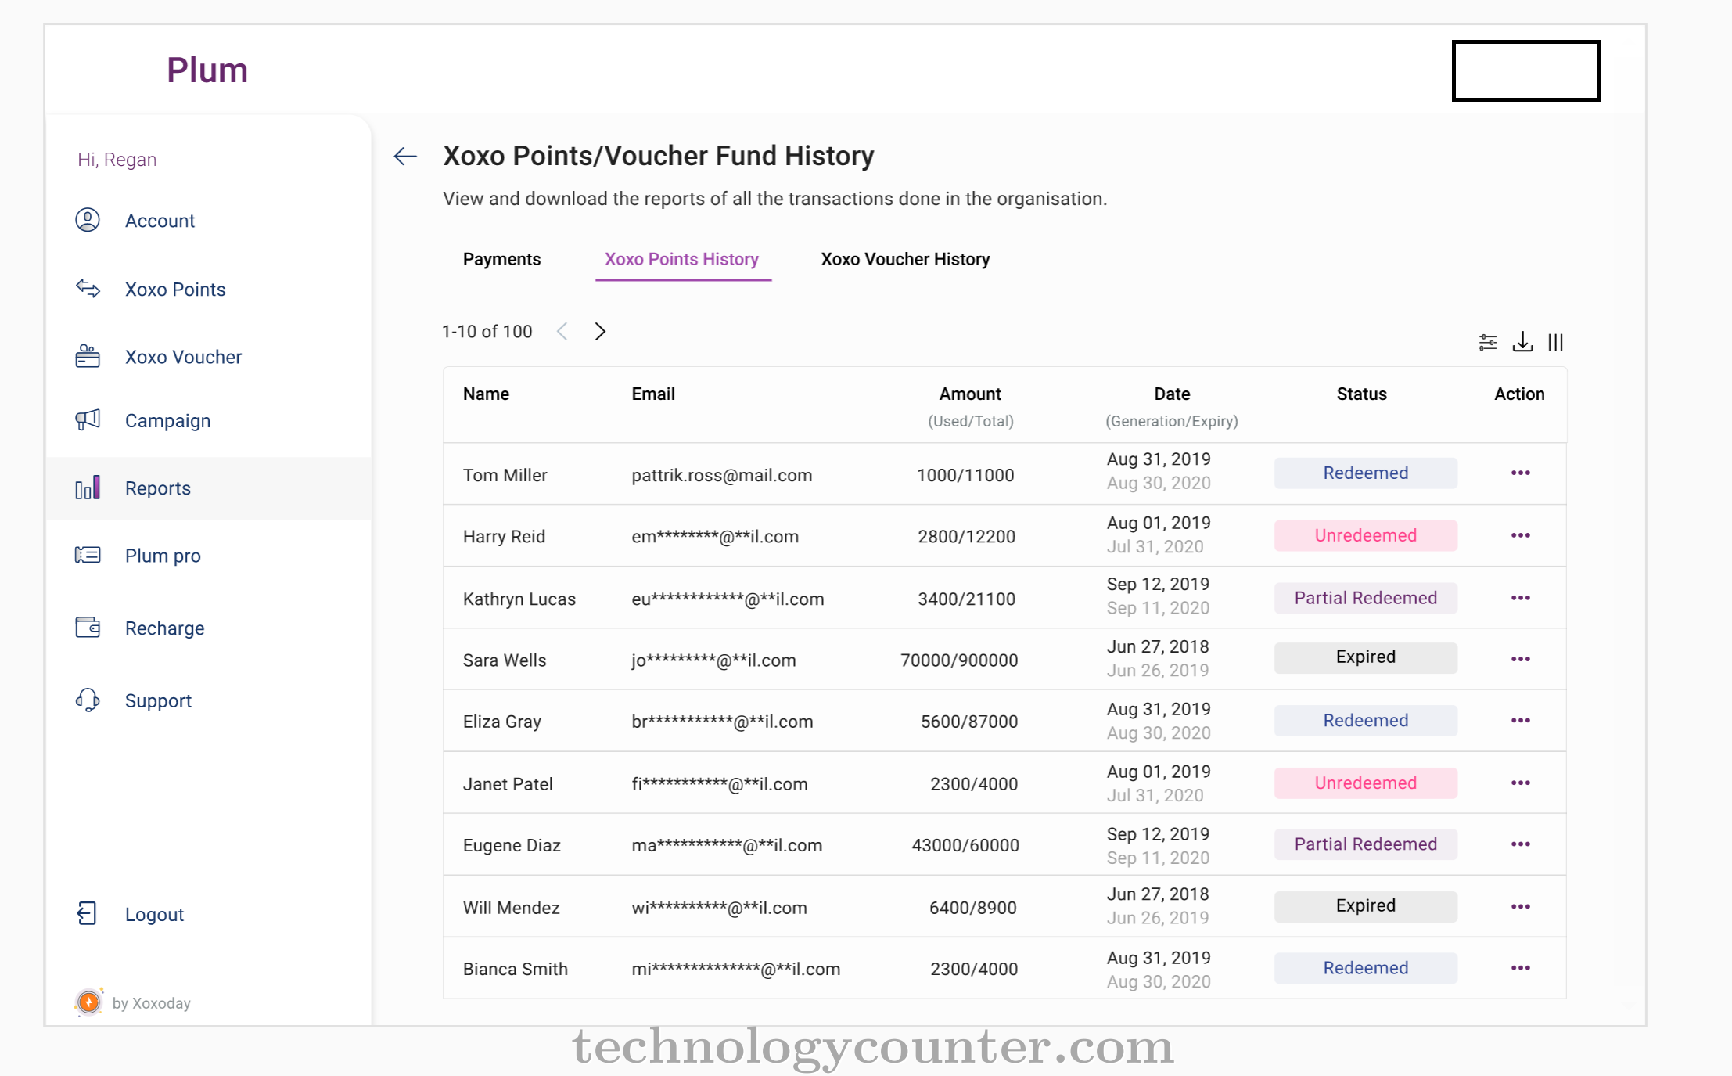Screen dimensions: 1732x1076
Task: Click the back arrow beside the page title
Action: 405,156
